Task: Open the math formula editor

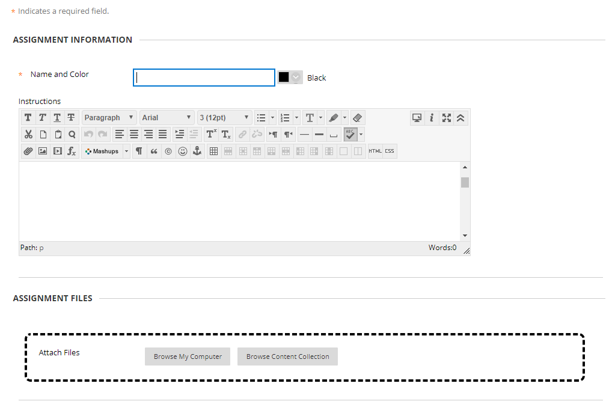Action: coord(72,151)
